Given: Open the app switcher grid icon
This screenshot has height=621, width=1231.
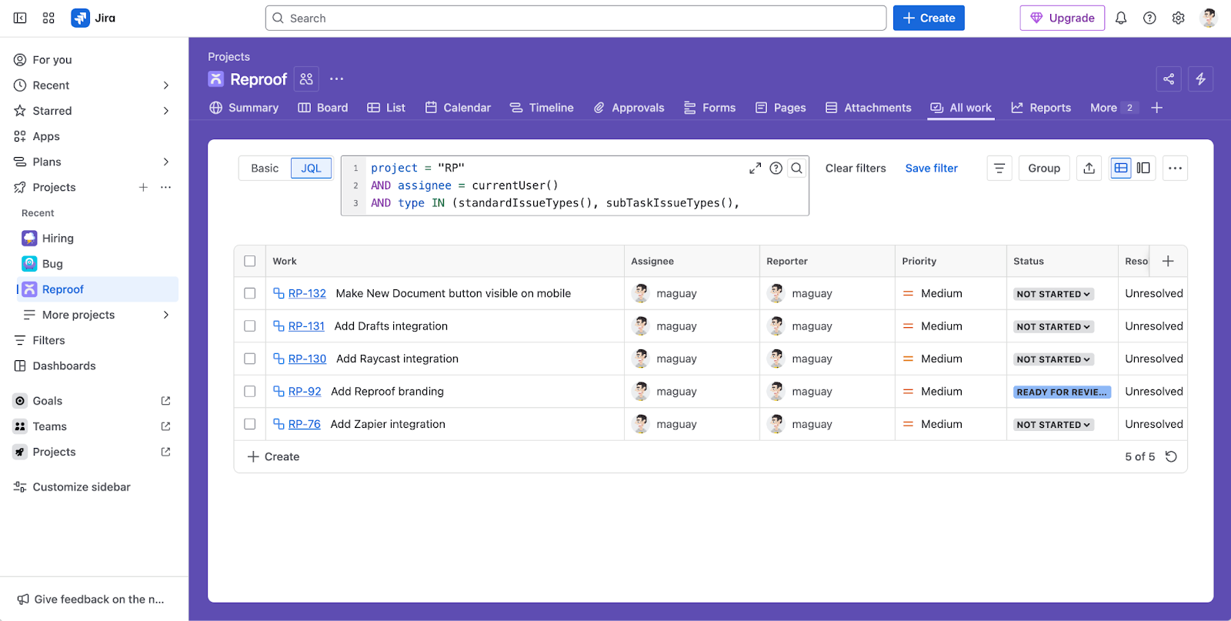Looking at the screenshot, I should pyautogui.click(x=48, y=18).
